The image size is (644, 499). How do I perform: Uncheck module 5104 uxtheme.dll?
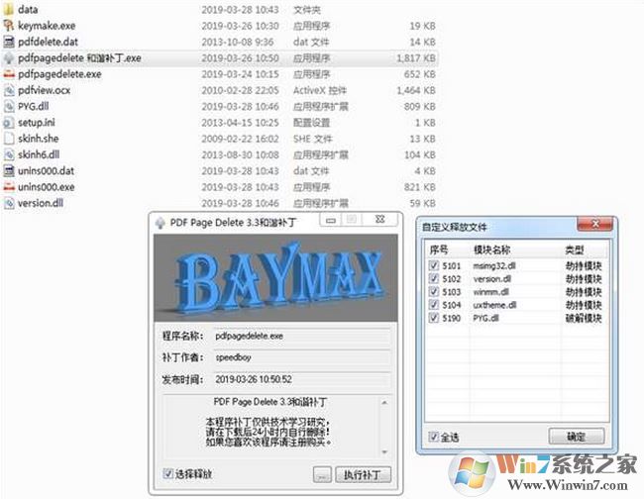(434, 305)
